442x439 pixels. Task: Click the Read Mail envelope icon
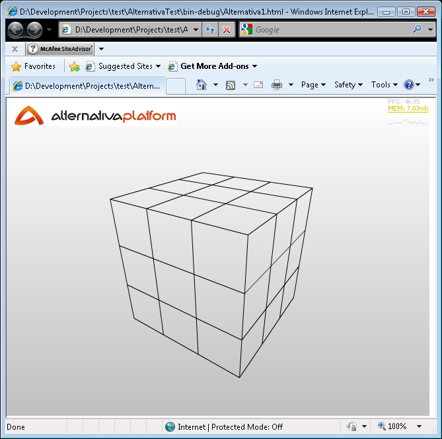(258, 85)
